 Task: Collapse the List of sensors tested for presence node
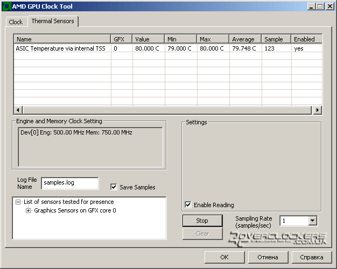coord(18,202)
